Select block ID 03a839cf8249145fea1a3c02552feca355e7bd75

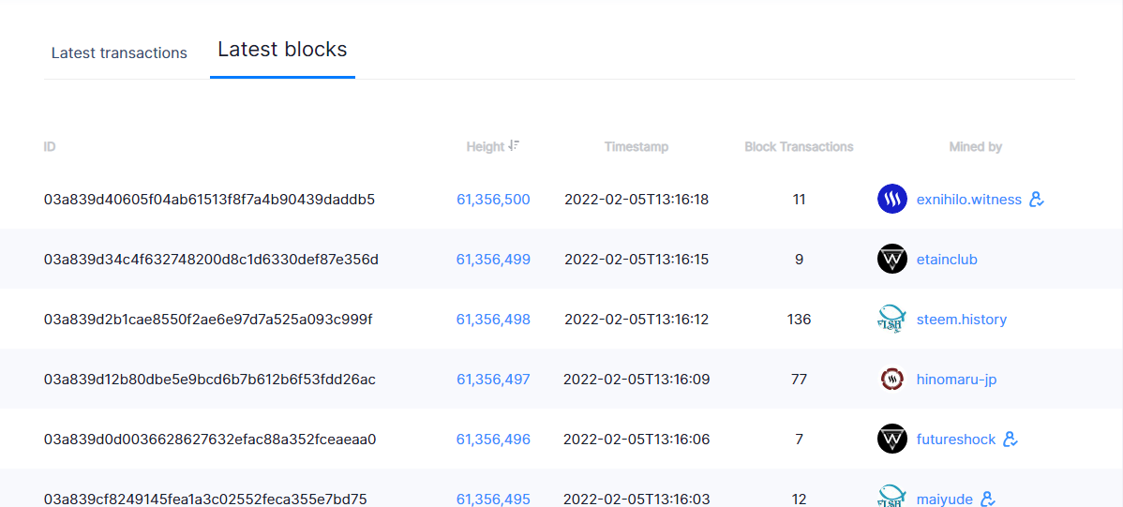[x=205, y=499]
